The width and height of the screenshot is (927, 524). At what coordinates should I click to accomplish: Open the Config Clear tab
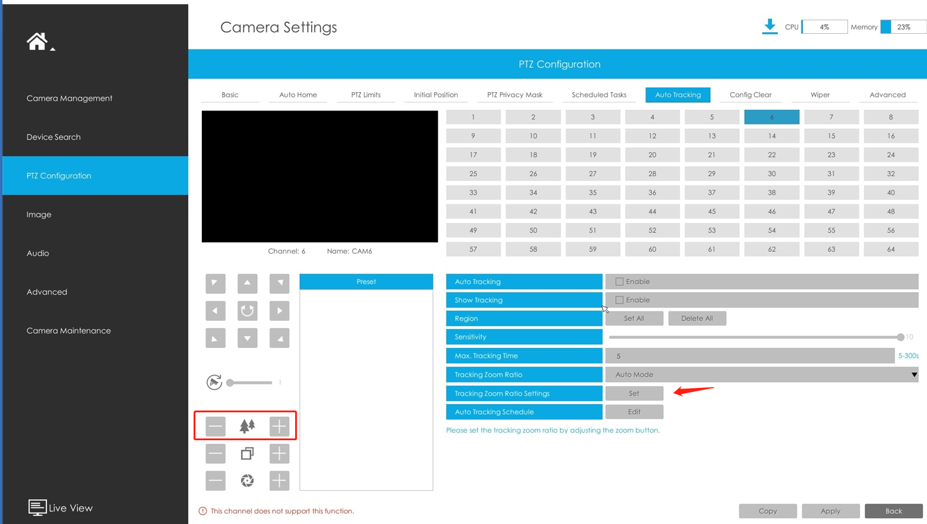click(x=751, y=94)
